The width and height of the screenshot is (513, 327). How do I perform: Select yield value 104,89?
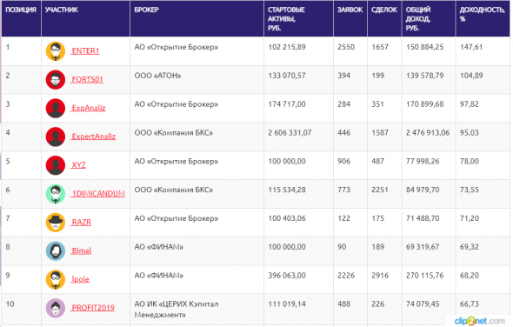pos(471,76)
